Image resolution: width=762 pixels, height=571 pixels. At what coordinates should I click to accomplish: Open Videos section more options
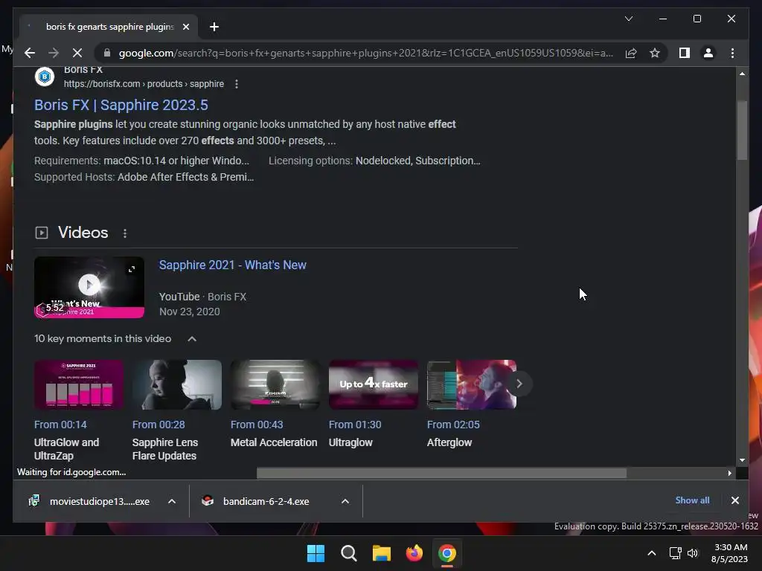pos(125,233)
